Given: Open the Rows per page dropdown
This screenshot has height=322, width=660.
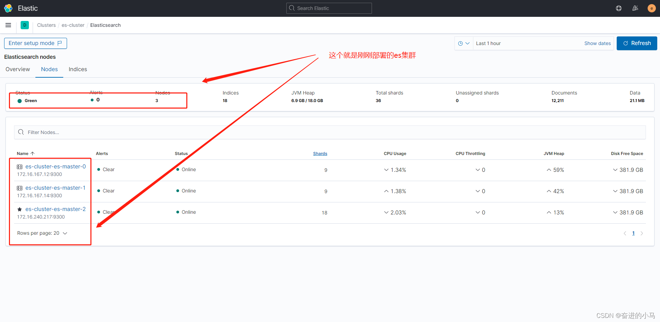Looking at the screenshot, I should pyautogui.click(x=42, y=233).
